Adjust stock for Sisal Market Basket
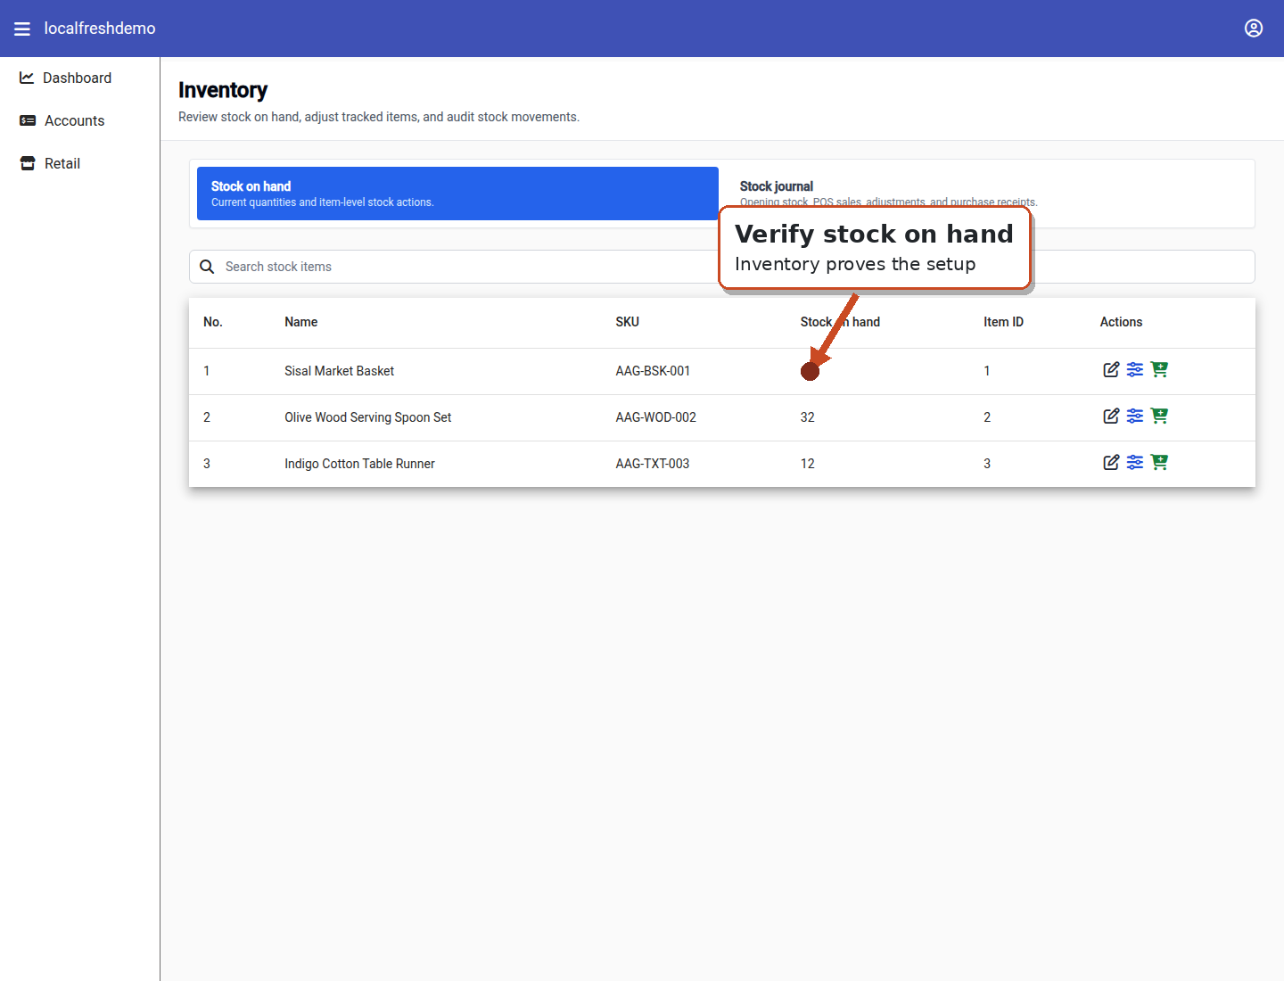 pos(1135,369)
